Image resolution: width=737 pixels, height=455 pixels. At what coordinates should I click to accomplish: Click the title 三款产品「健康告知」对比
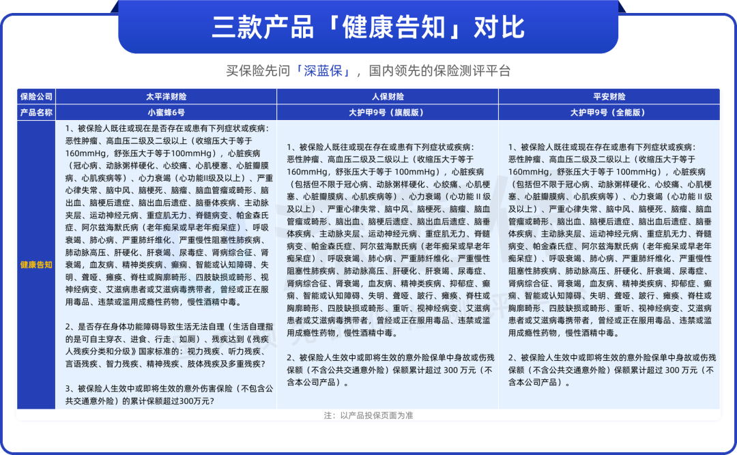pos(368,27)
